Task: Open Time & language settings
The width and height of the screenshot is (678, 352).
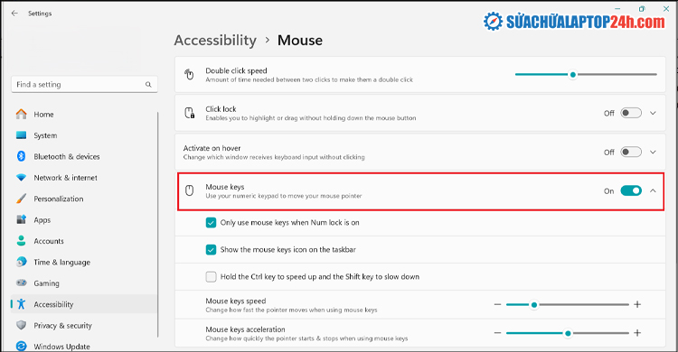Action: 84,262
